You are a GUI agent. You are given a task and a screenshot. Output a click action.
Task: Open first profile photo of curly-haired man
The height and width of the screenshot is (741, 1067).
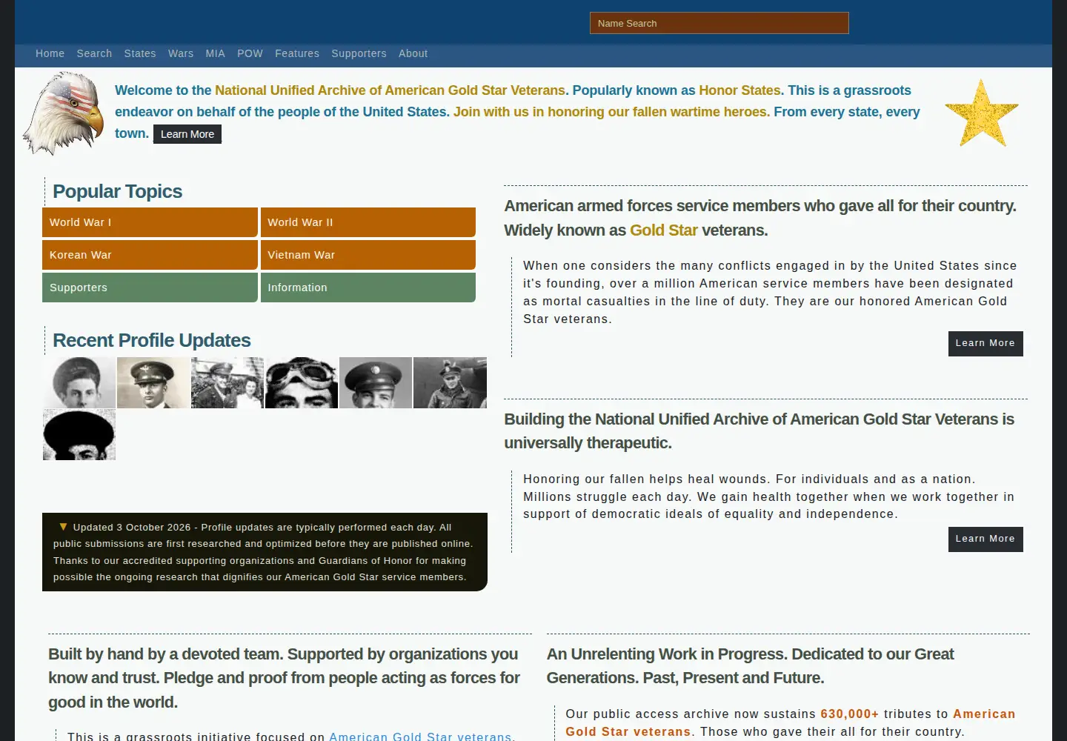(x=79, y=382)
